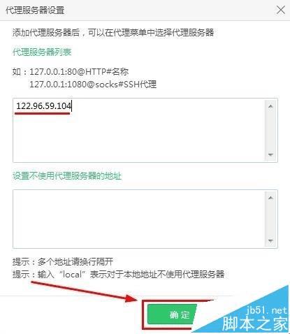Place cursor in the 122.96.59.104 entry
The width and height of the screenshot is (290, 334).
(x=43, y=106)
